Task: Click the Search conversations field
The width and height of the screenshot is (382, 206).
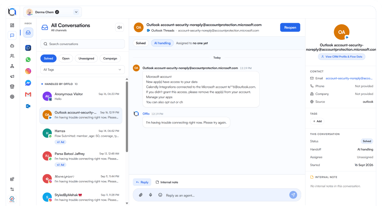Action: click(83, 44)
